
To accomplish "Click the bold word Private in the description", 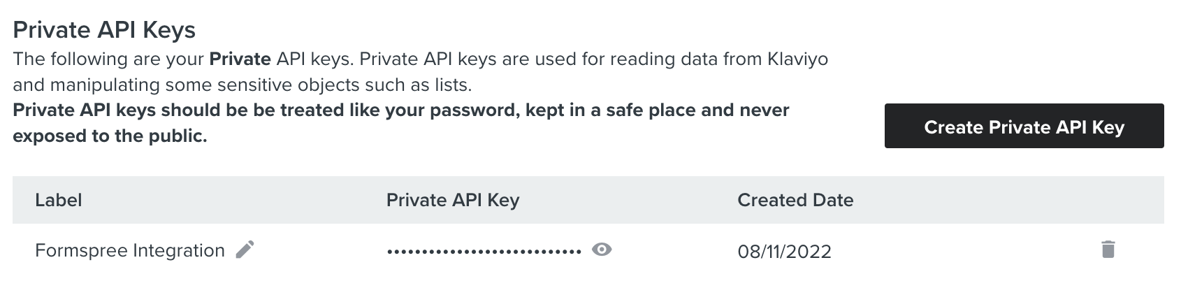I will coord(240,59).
